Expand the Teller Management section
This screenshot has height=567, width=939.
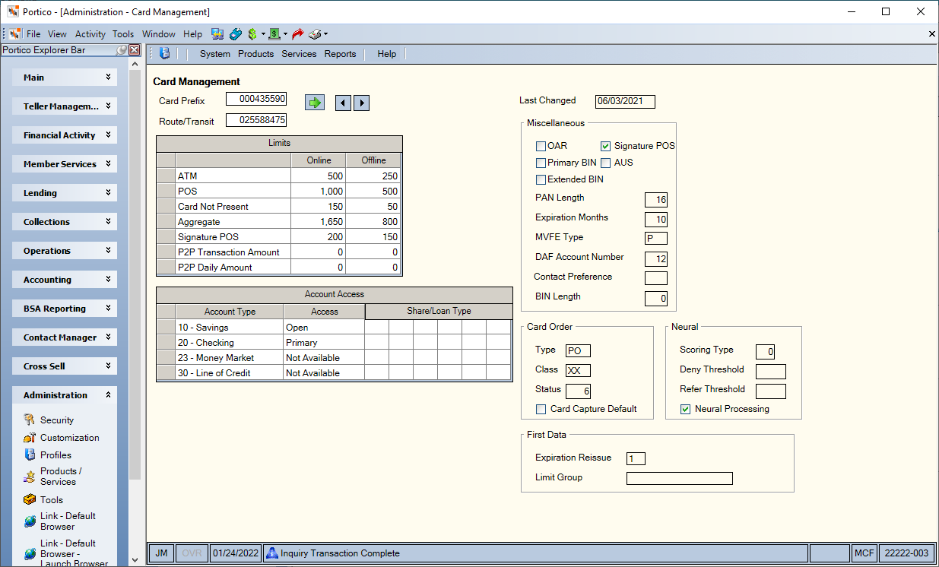[65, 106]
